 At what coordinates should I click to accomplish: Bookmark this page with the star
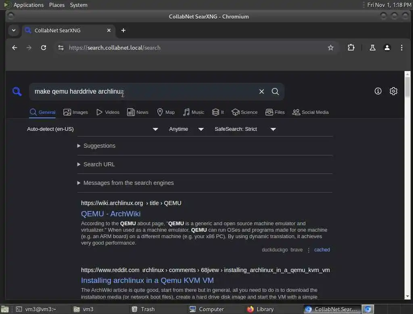(x=331, y=48)
